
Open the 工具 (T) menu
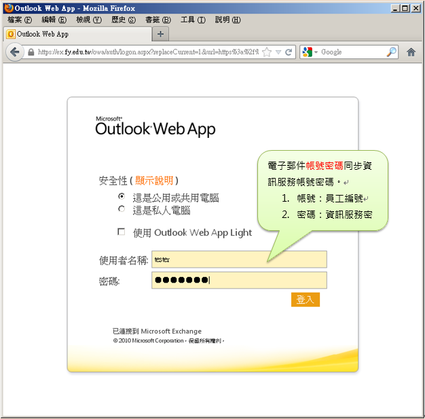[x=193, y=20]
